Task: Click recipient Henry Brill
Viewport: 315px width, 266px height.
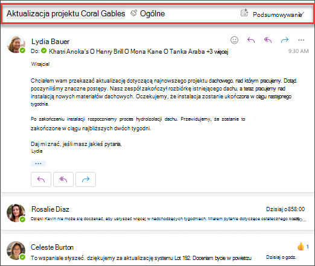Action: pyautogui.click(x=110, y=52)
